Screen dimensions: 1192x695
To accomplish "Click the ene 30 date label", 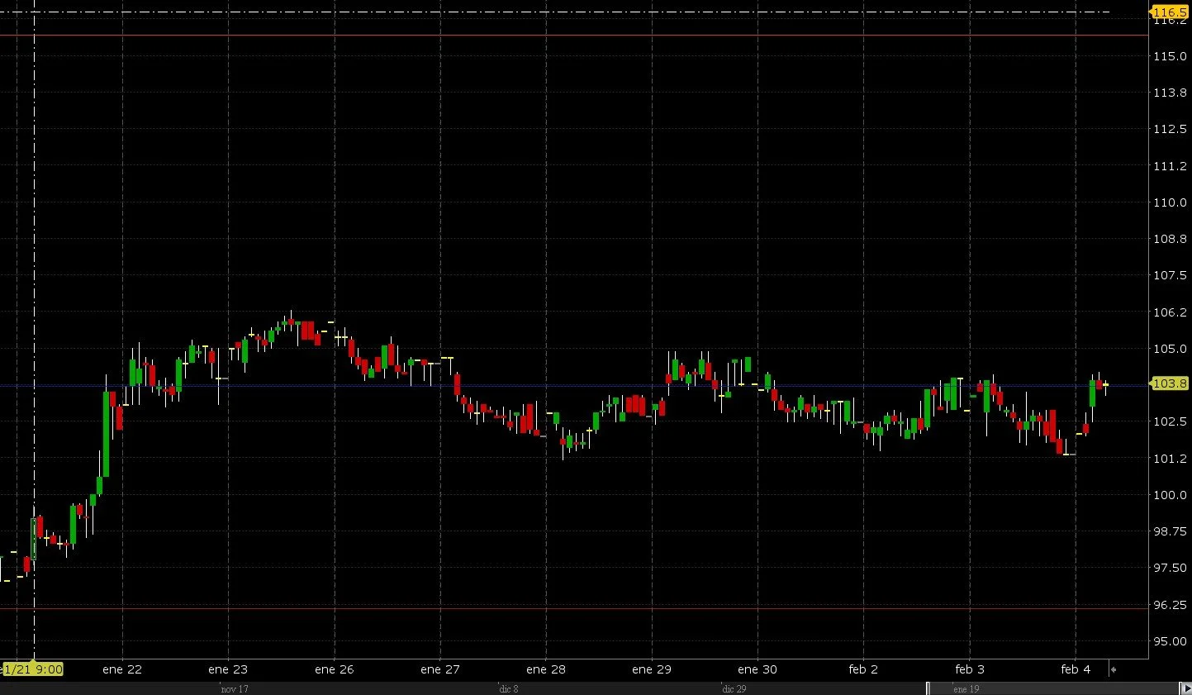I will [x=757, y=669].
